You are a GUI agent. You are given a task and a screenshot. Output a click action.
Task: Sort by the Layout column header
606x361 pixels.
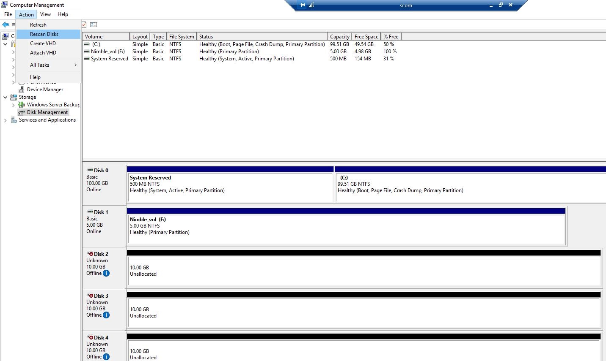140,37
